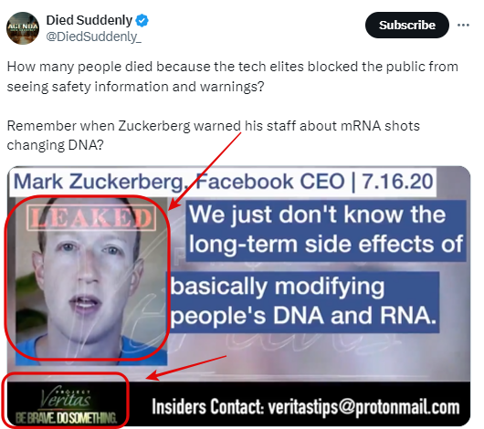Visit the @DiedSuddenly_ handle link

click(x=93, y=37)
